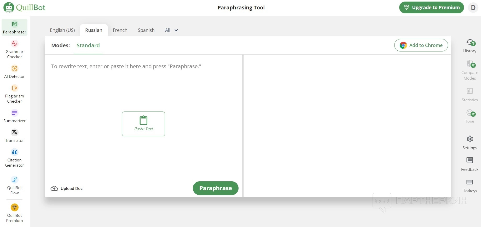Expand the All languages dropdown
This screenshot has width=481, height=227.
tap(171, 30)
